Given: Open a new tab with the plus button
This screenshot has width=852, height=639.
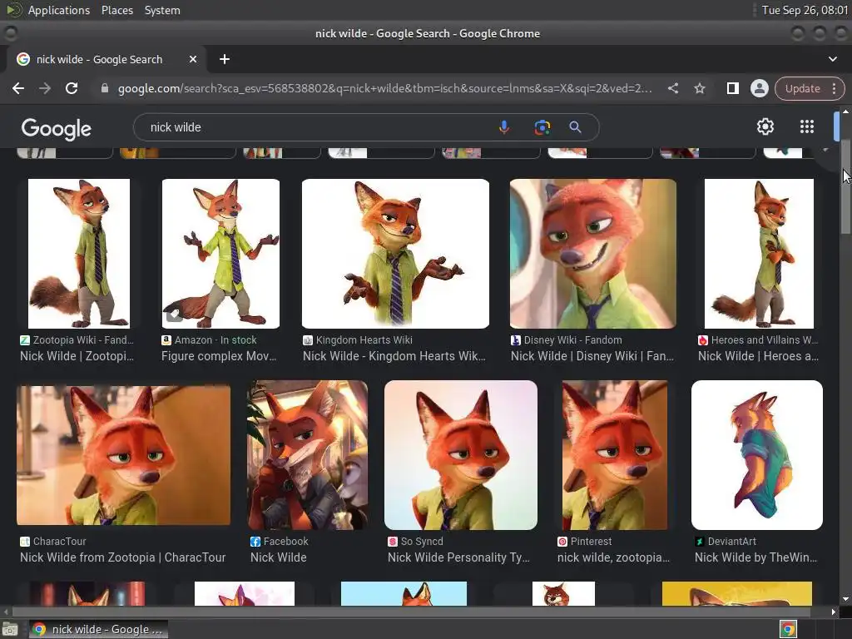Looking at the screenshot, I should click(225, 59).
